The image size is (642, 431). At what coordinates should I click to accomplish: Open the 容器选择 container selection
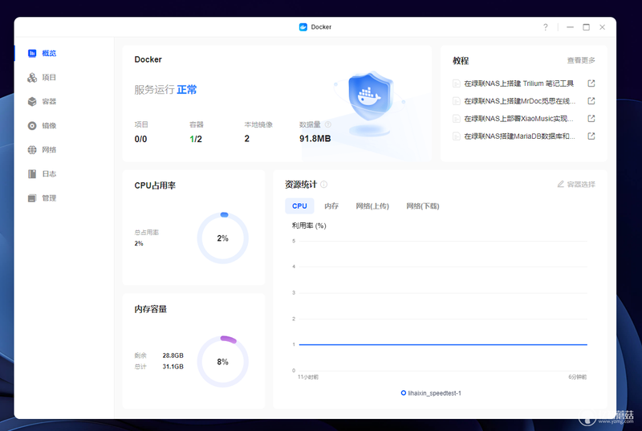point(580,184)
